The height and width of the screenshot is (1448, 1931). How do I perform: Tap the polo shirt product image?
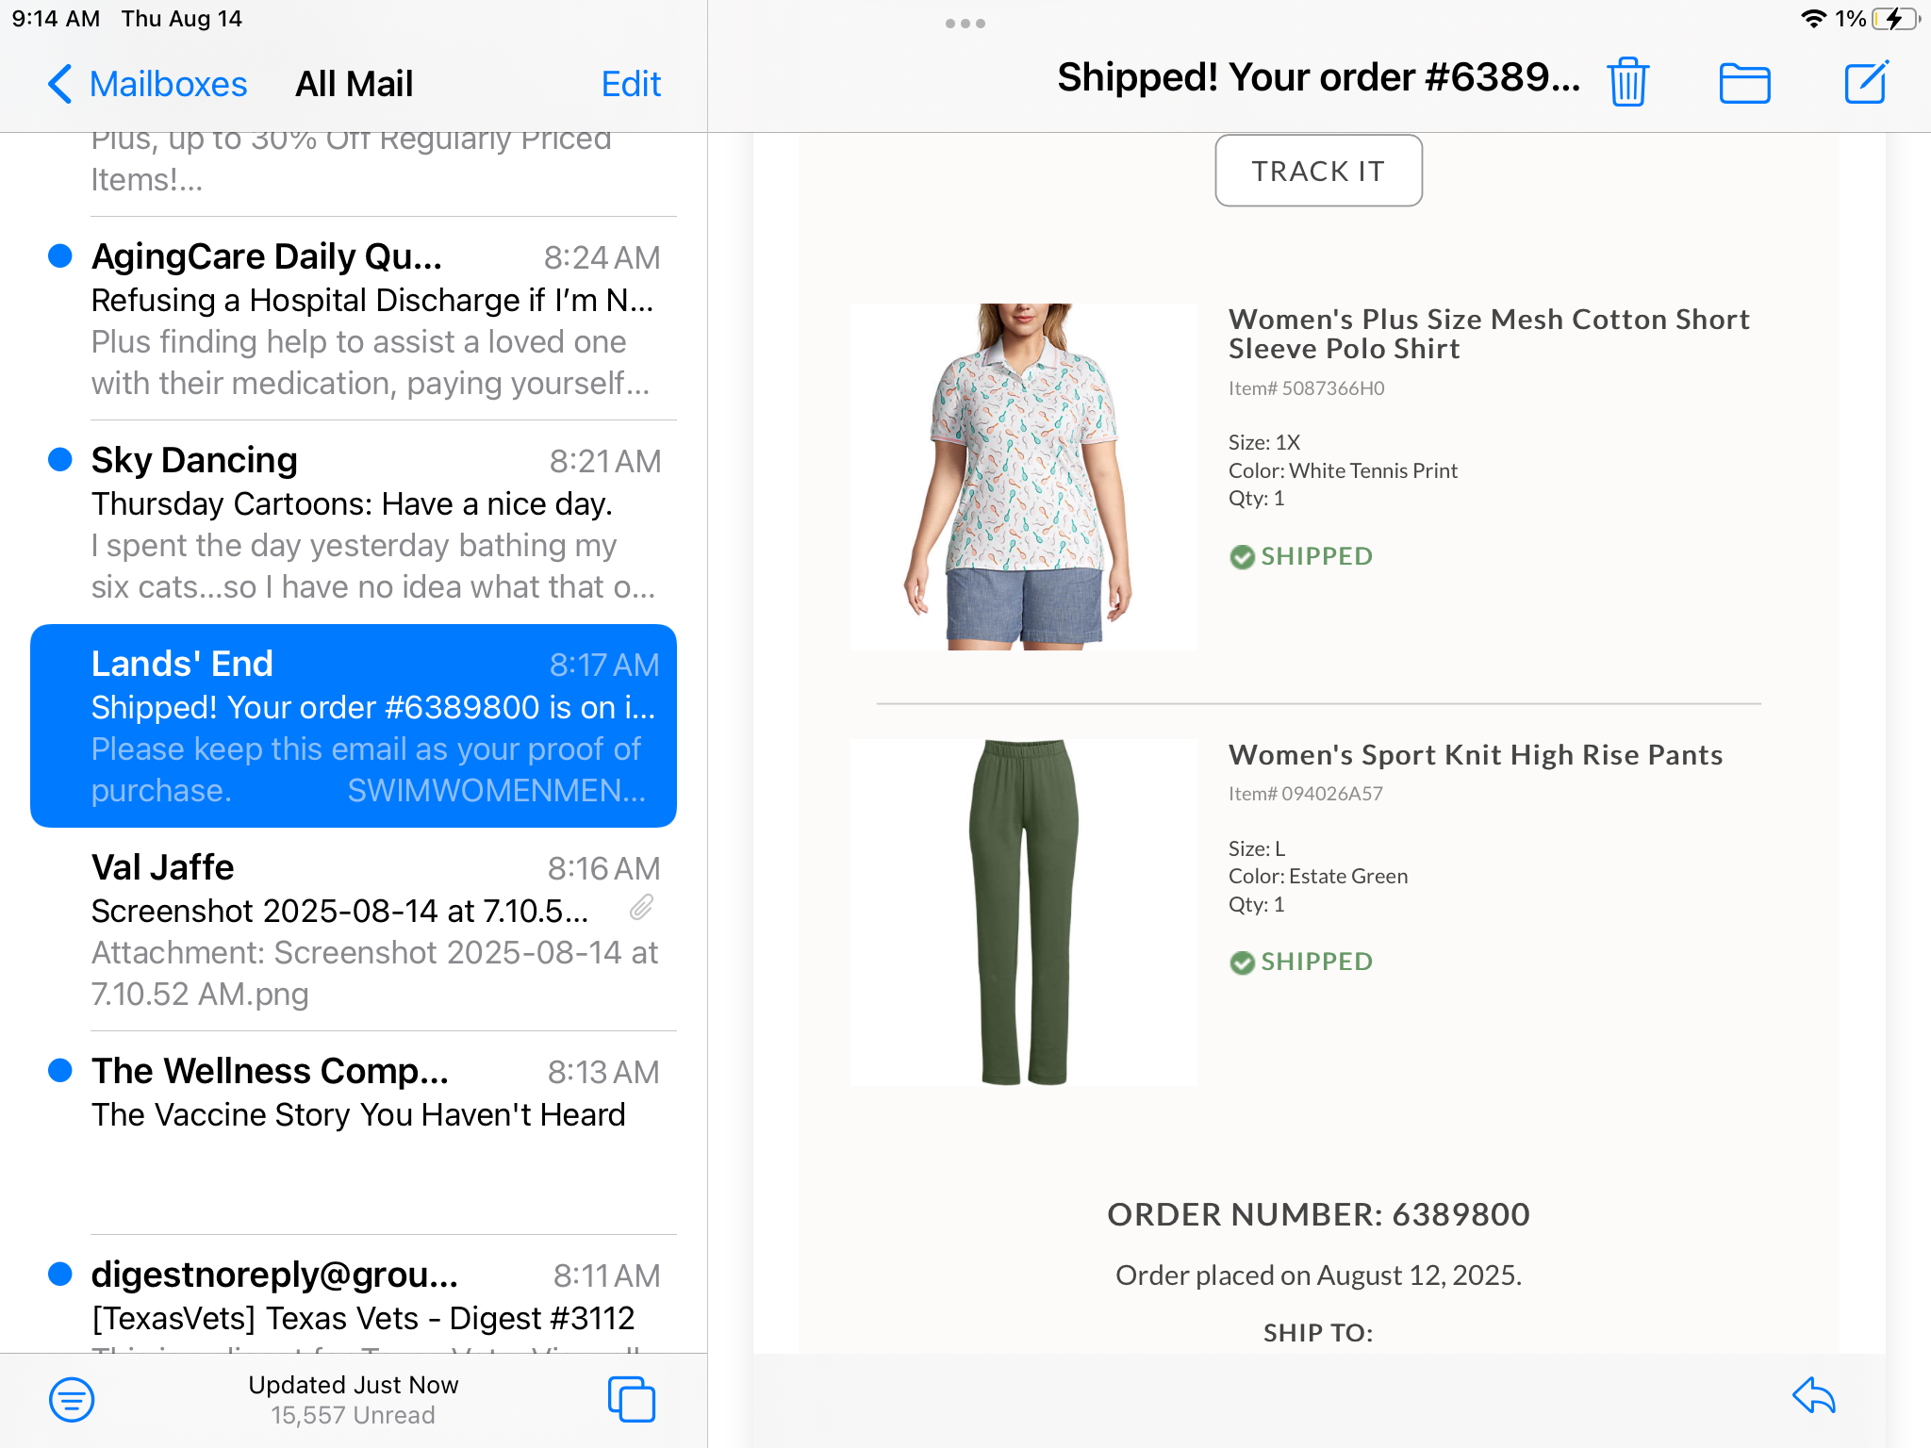coord(1023,476)
